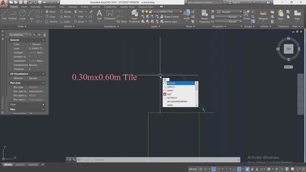This screenshot has height=172, width=306.
Task: Select the Polyline tool
Action: [x=12, y=15]
